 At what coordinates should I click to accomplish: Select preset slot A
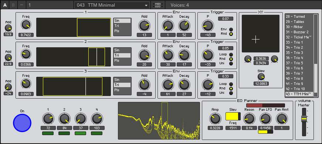pos(5,5)
